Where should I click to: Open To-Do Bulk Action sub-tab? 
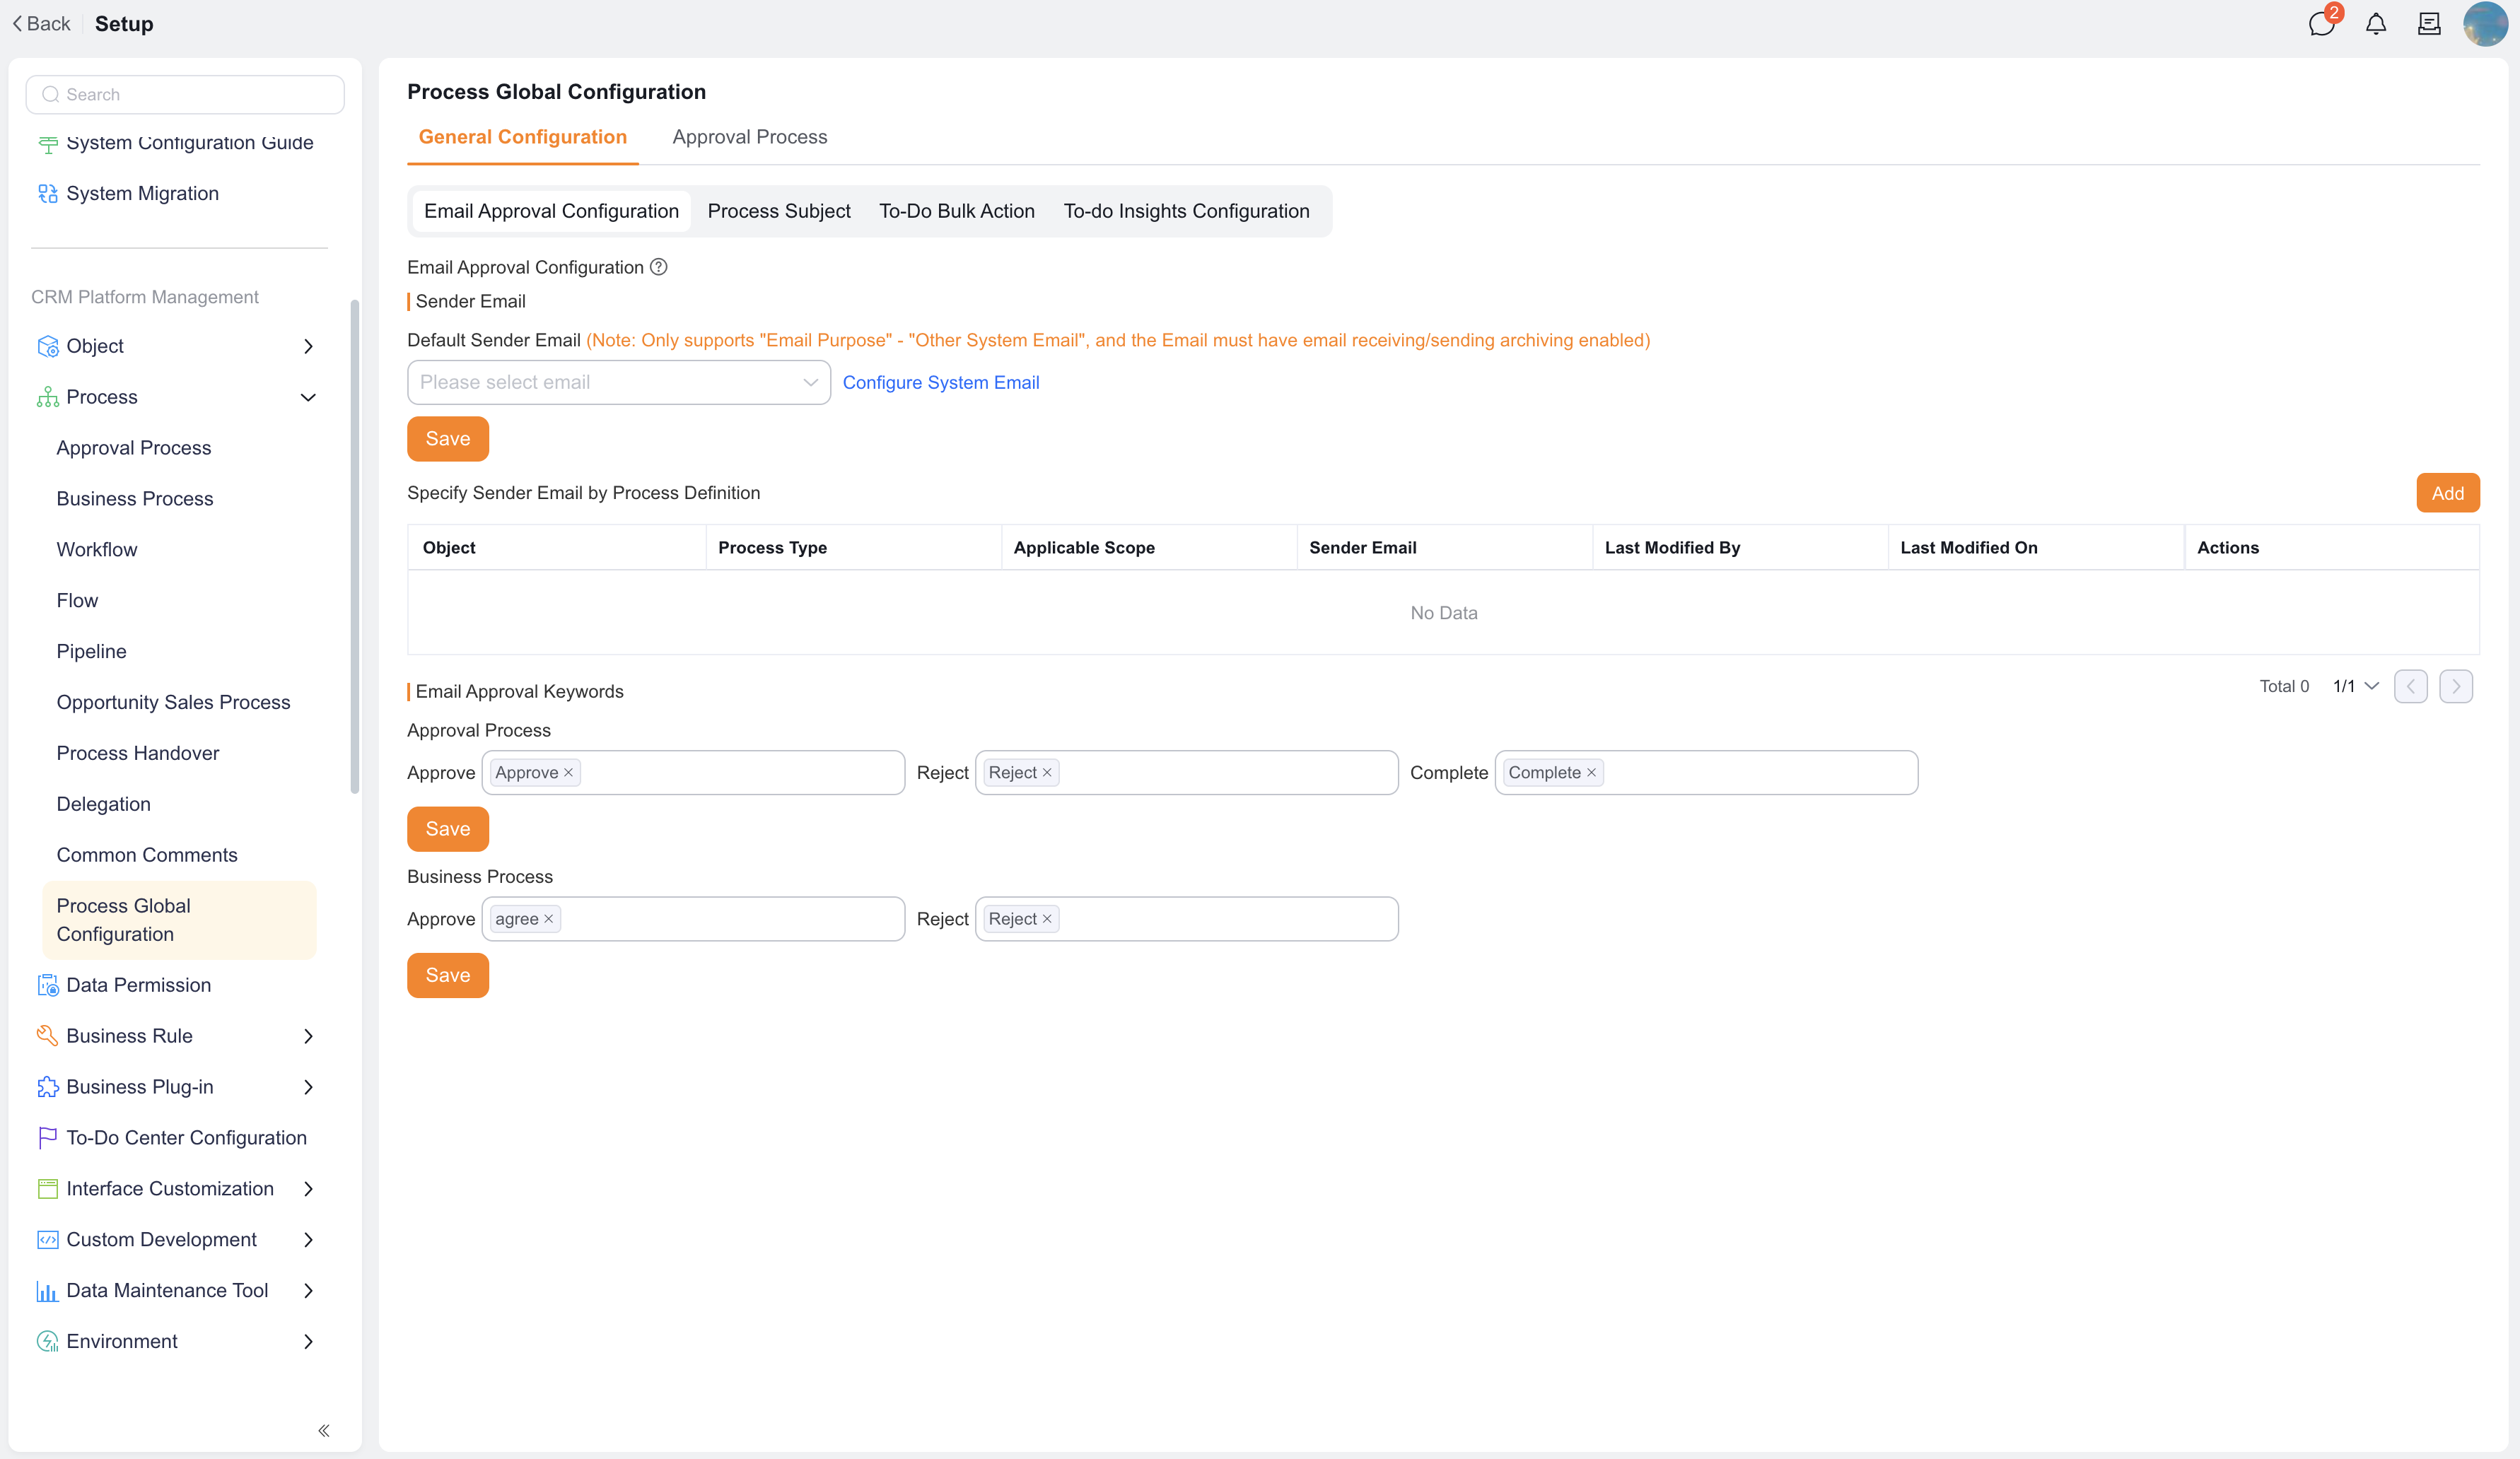[x=957, y=211]
